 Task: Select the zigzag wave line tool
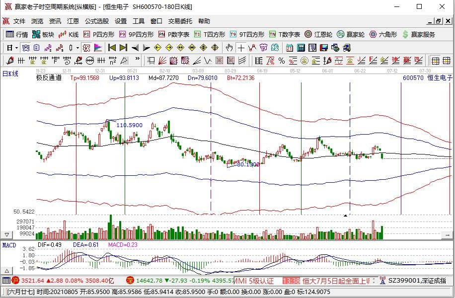[x=208, y=61]
